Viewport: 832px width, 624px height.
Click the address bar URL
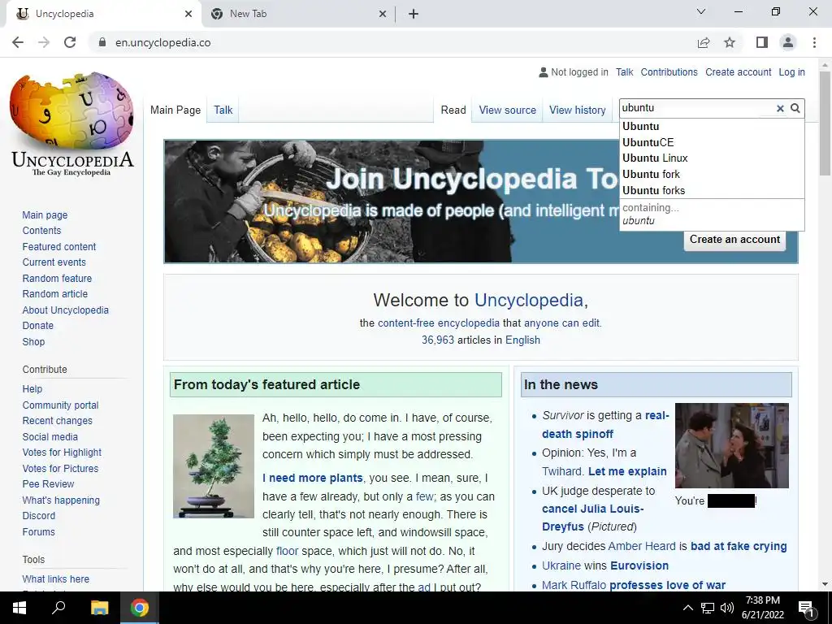click(162, 42)
